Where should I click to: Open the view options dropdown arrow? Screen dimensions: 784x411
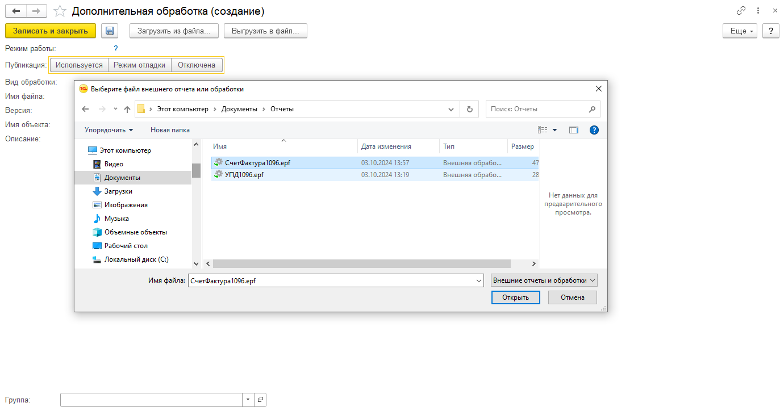click(555, 130)
